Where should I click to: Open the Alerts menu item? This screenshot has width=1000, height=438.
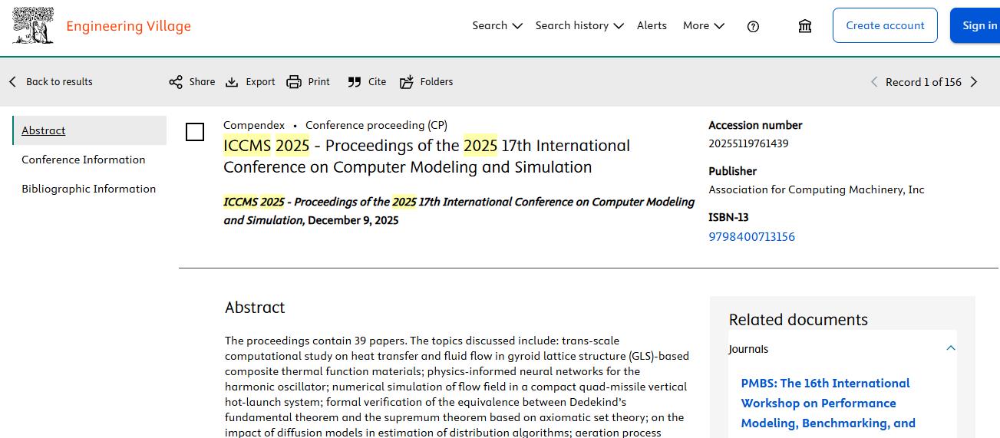point(652,25)
